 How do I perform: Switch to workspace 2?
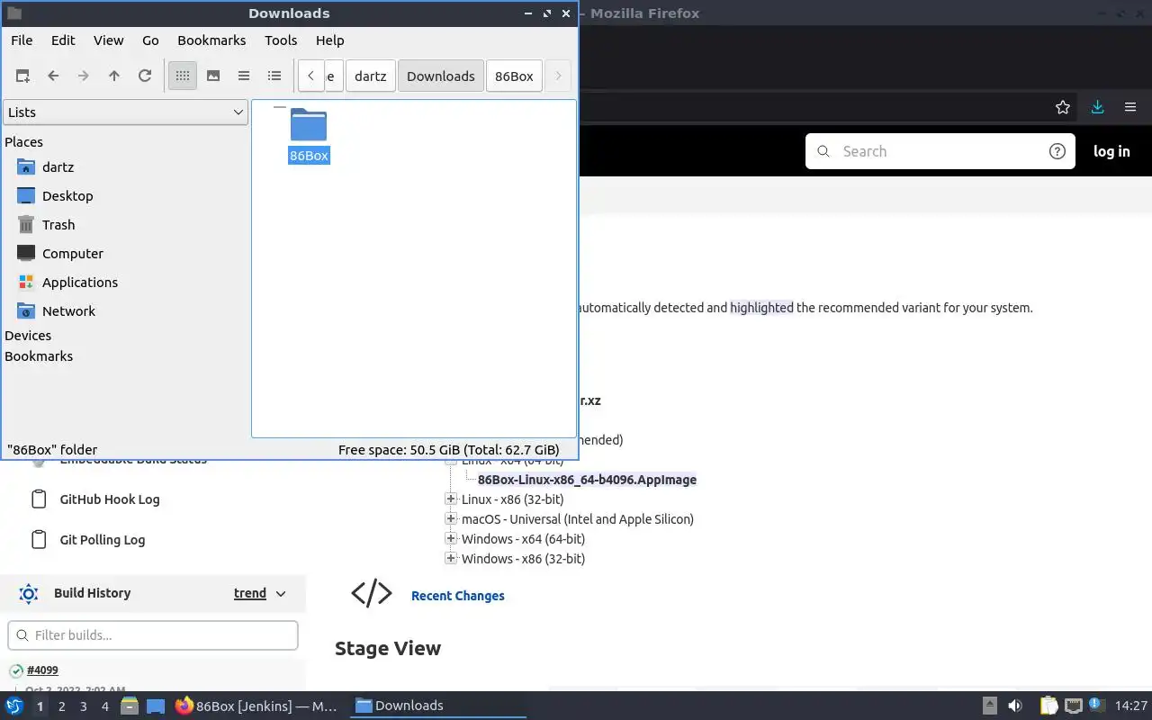click(61, 706)
